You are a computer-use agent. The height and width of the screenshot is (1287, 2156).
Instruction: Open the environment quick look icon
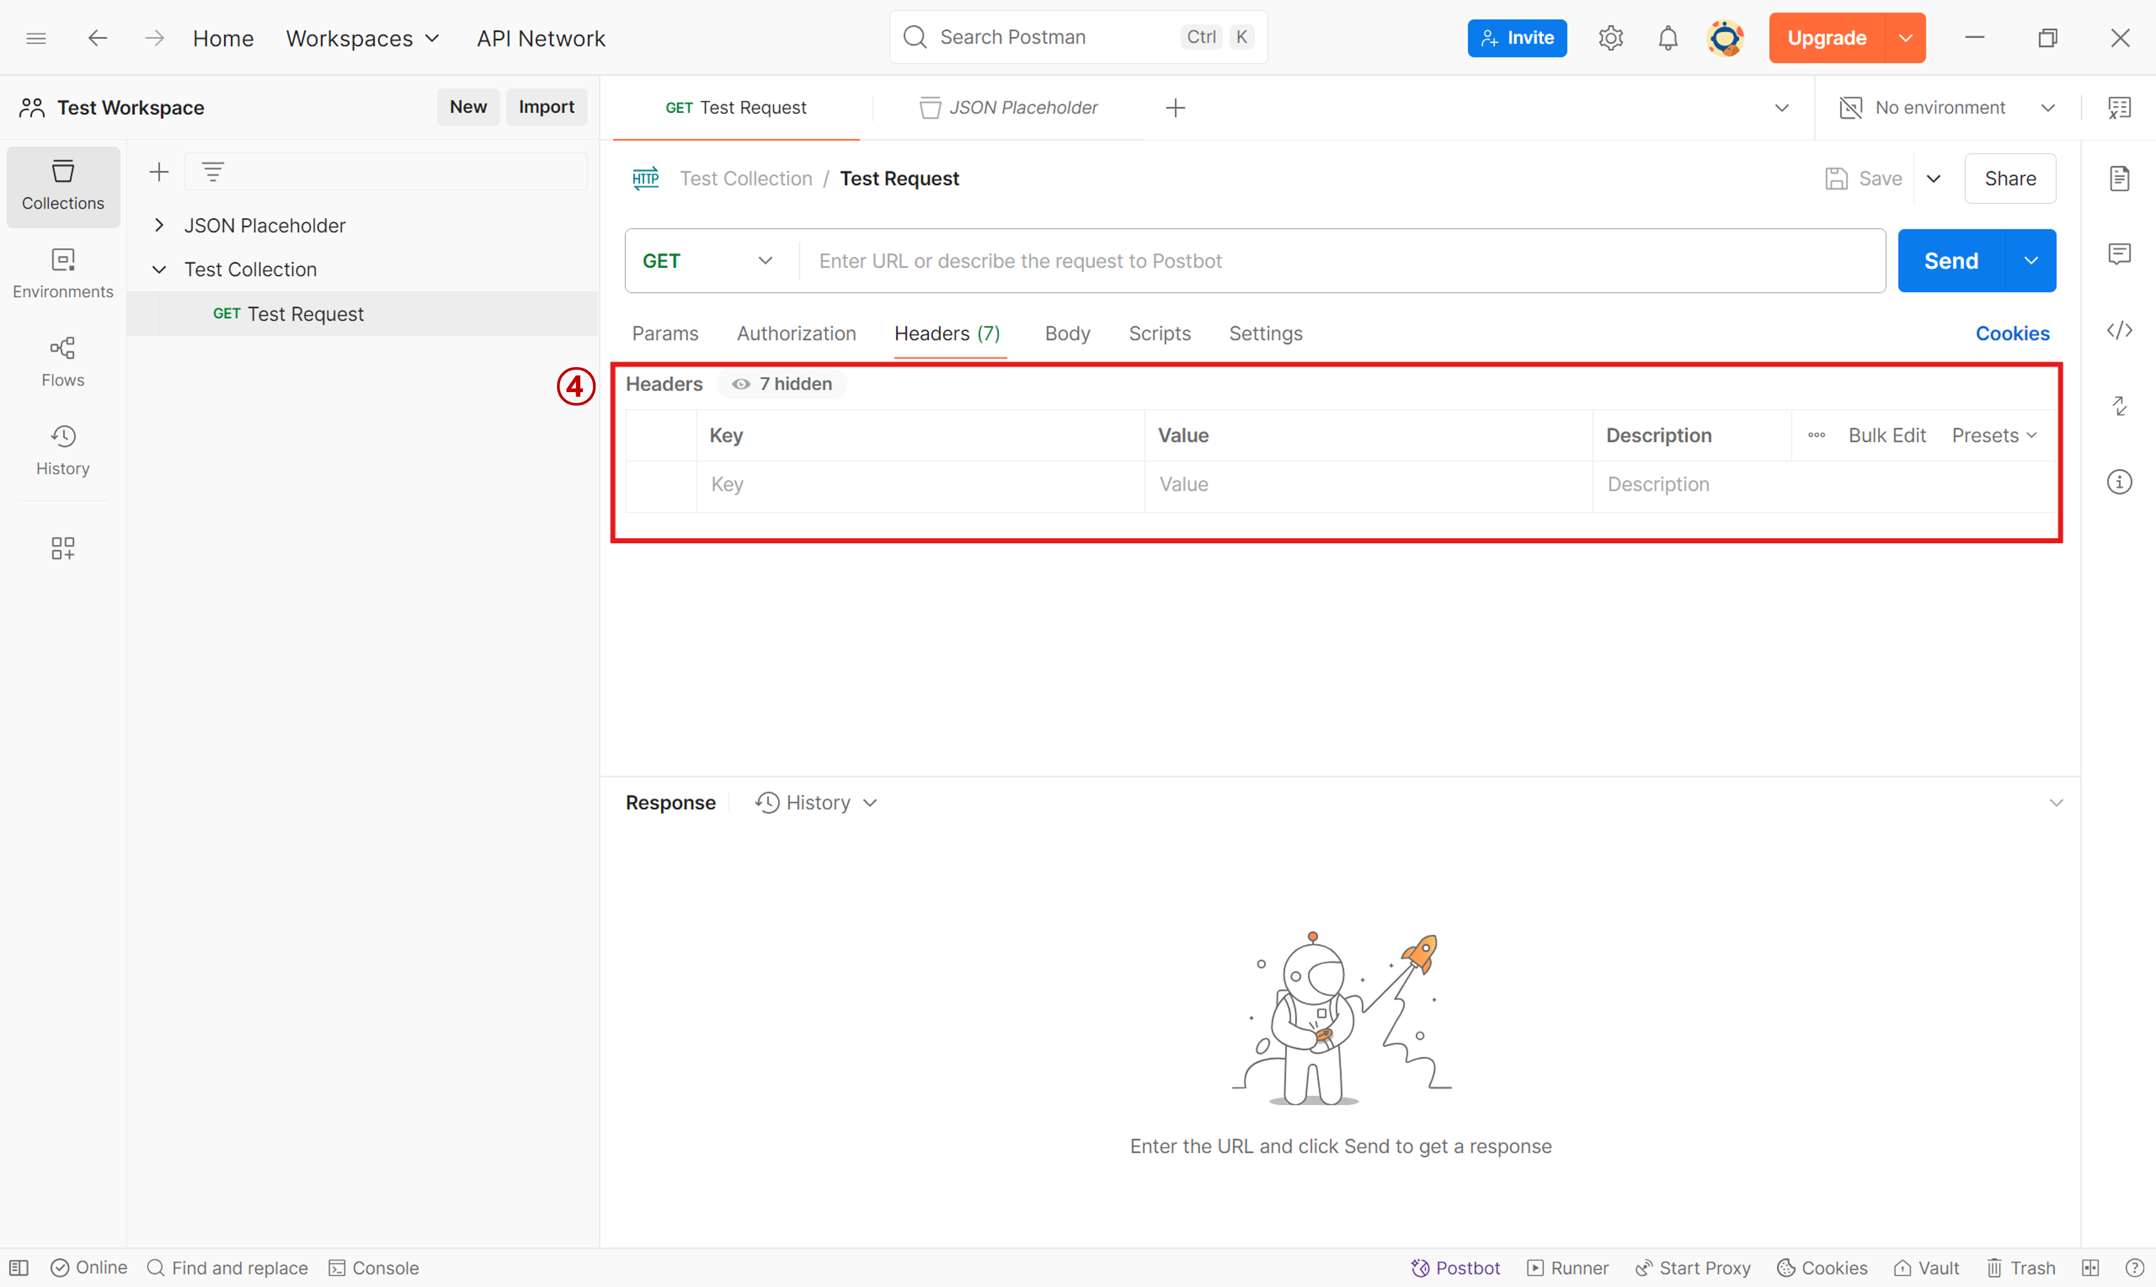pyautogui.click(x=2120, y=108)
